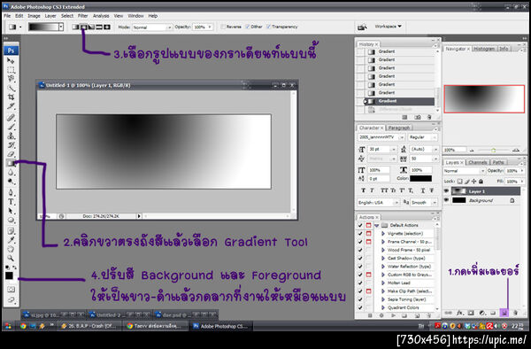Click Play selection in Actions panel
Screen dimensions: 531x349
pos(393,315)
